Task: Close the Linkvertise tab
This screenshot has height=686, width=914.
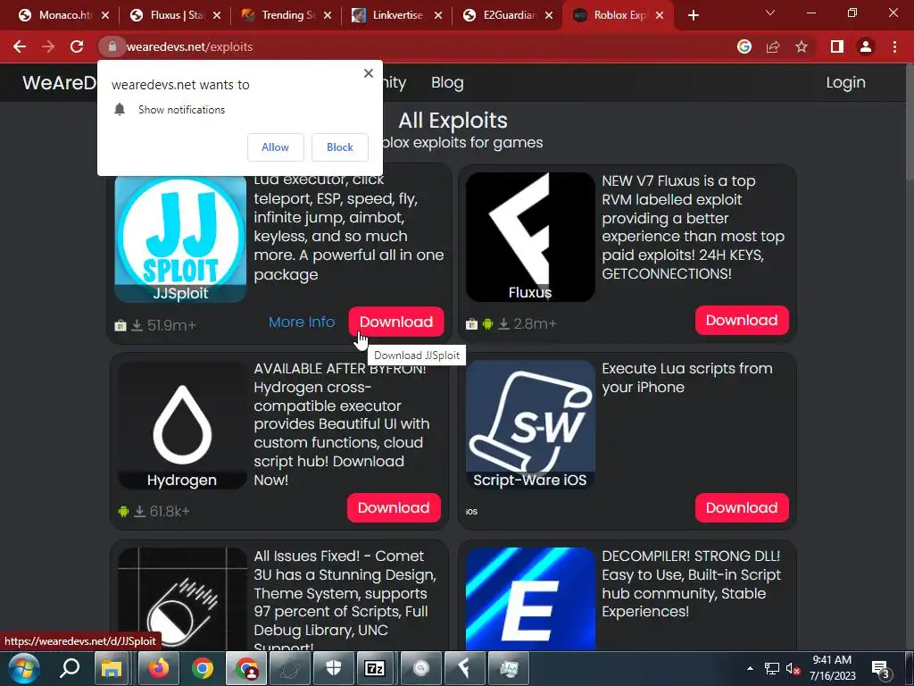Action: pos(438,15)
